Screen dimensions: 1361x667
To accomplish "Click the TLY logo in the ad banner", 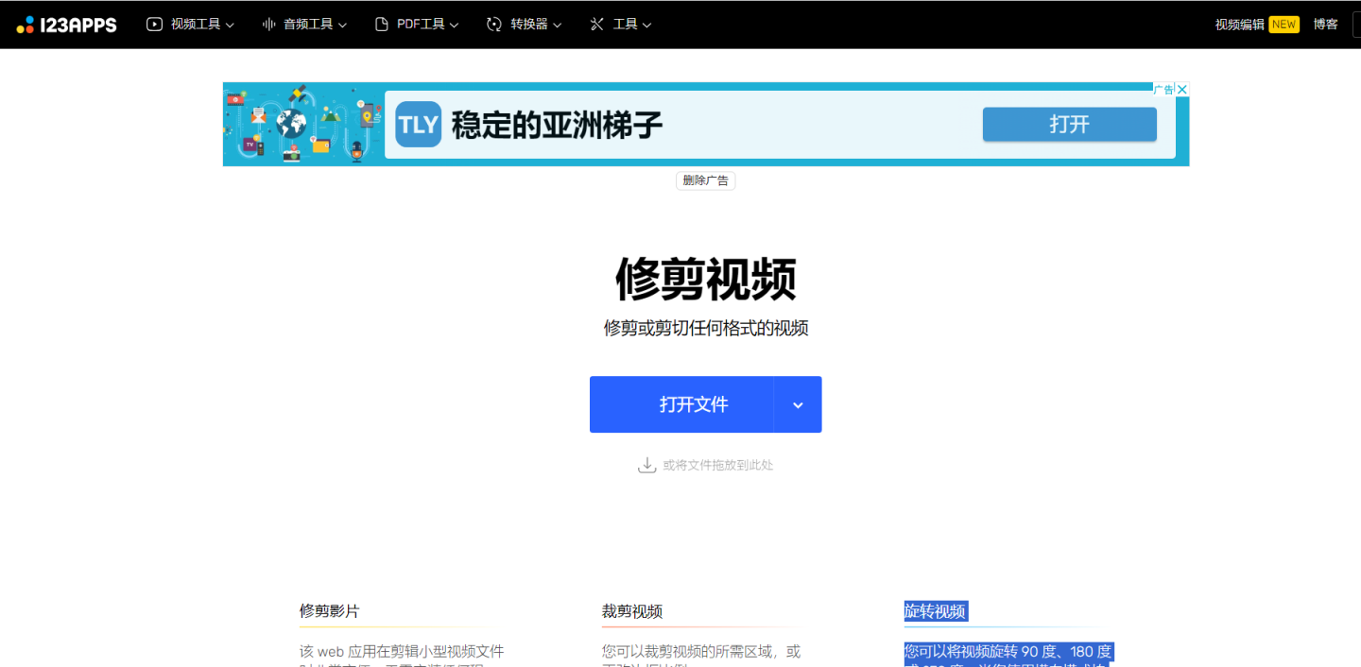I will [418, 124].
